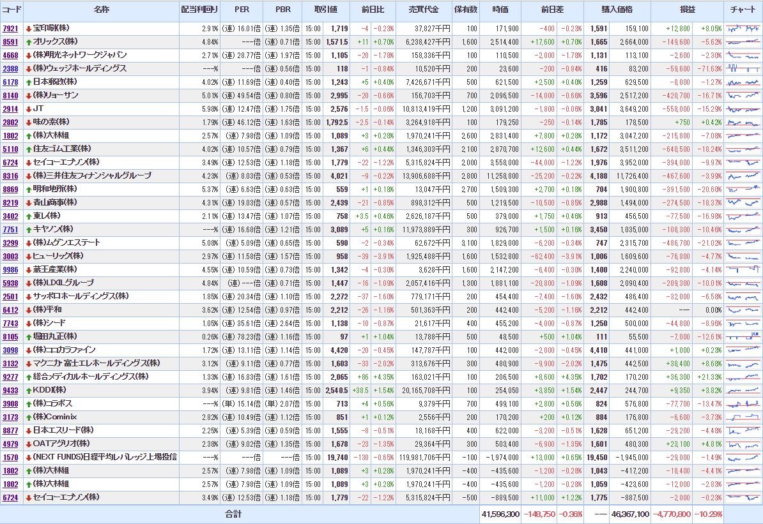Click the 損益 column header
763x524 pixels.
(688, 10)
